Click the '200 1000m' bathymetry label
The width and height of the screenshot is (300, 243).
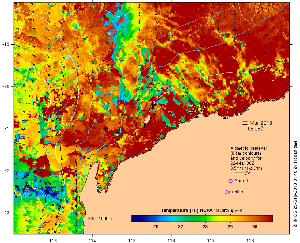100,219
